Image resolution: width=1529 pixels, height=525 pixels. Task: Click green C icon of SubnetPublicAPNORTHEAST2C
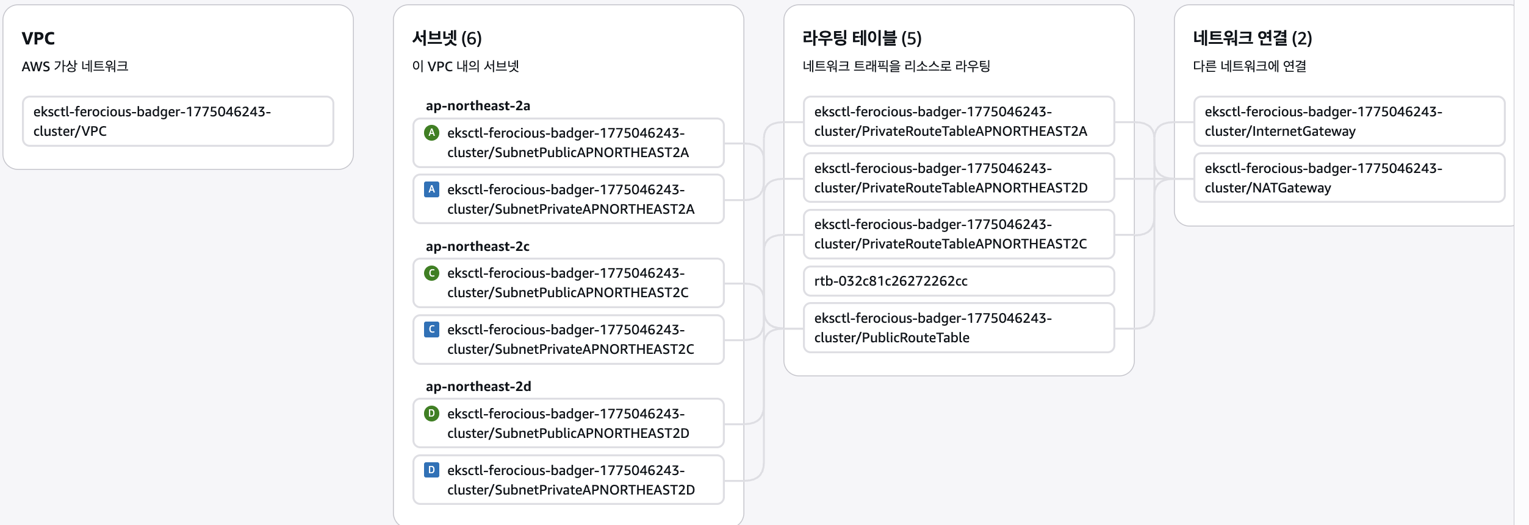click(x=431, y=273)
